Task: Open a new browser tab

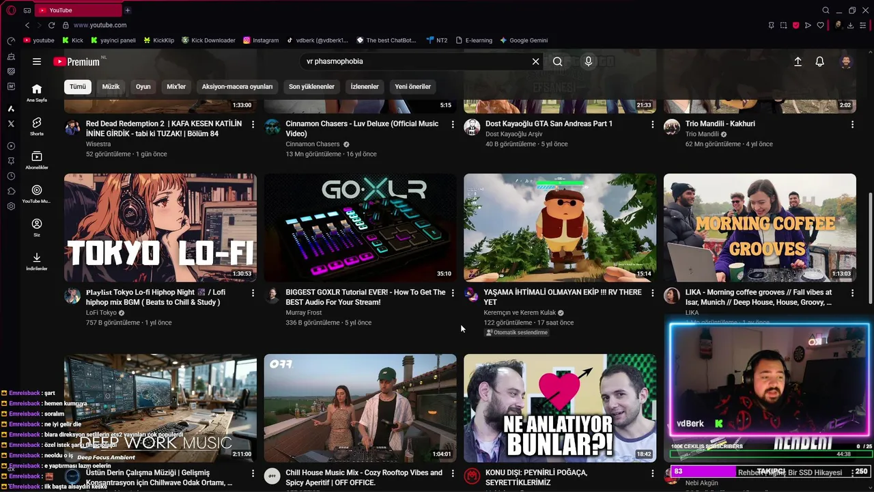Action: 128,10
